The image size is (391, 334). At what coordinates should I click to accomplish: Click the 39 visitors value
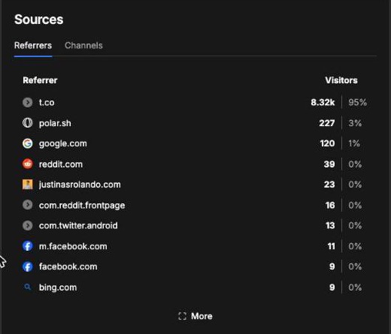[x=329, y=164]
